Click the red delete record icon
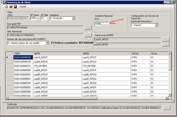177x117 pixels. tap(11, 7)
